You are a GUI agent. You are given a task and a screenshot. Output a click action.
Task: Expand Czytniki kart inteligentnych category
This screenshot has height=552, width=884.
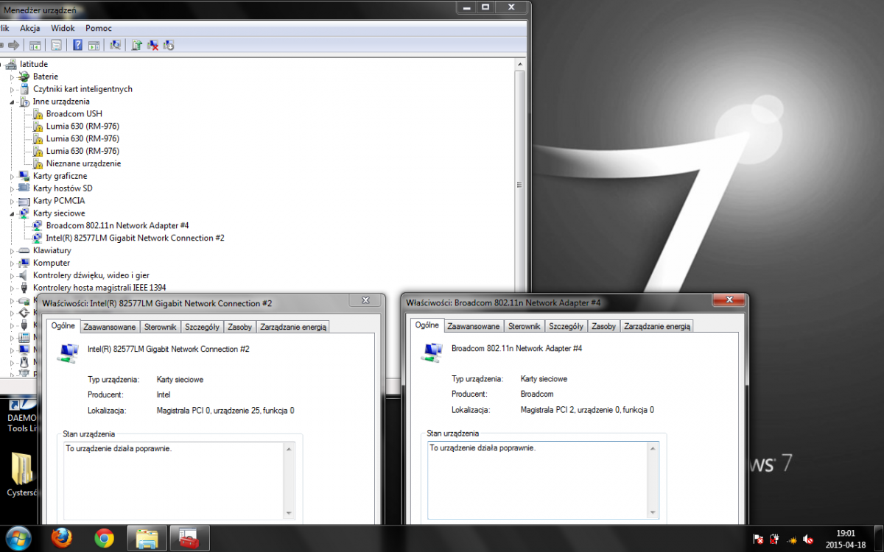click(12, 89)
